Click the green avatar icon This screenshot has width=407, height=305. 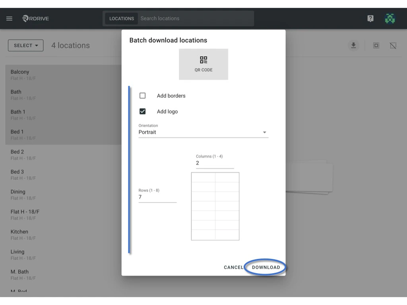pyautogui.click(x=390, y=18)
